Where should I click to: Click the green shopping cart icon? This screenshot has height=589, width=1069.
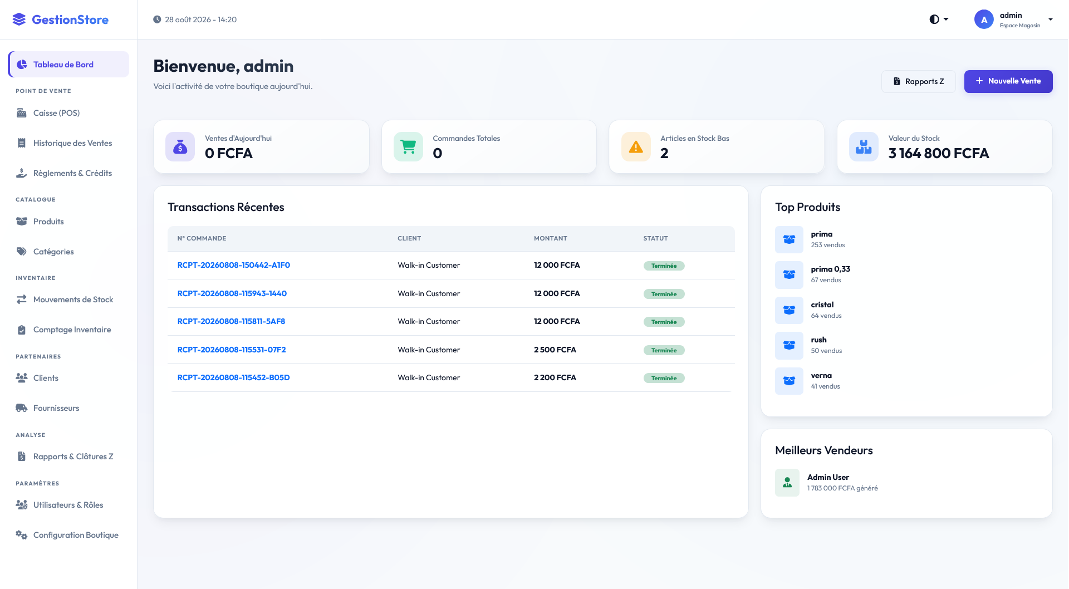coord(408,147)
